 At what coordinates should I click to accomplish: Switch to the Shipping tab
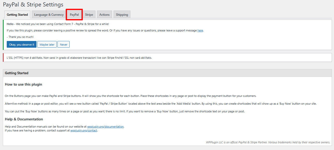pyautogui.click(x=122, y=14)
